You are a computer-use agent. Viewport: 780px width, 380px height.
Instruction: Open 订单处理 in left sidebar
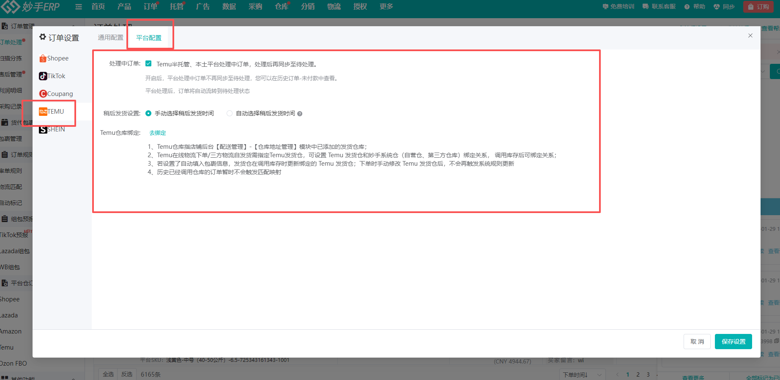tap(11, 42)
